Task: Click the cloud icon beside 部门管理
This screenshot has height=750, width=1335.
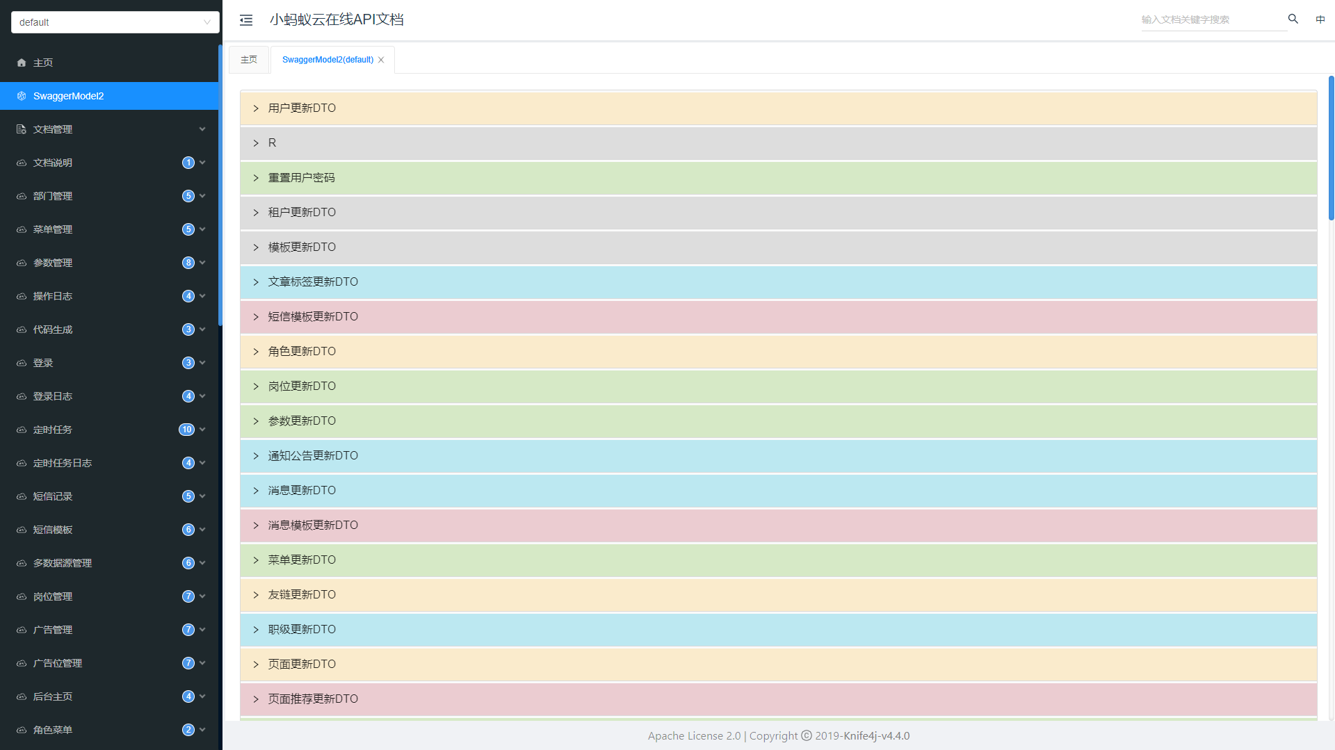Action: pyautogui.click(x=22, y=196)
